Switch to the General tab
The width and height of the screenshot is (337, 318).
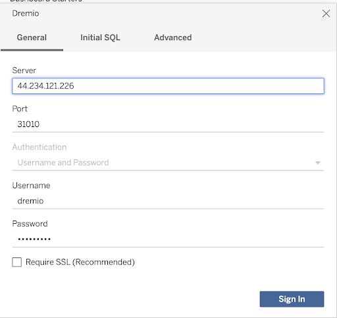click(x=32, y=38)
